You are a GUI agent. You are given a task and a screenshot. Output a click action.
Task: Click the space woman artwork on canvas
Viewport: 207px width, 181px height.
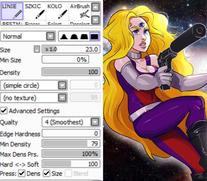[x=155, y=90]
